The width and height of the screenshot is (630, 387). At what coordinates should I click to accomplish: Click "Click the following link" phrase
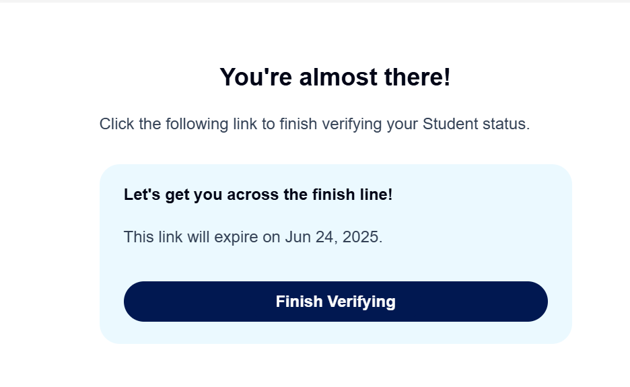[178, 125]
